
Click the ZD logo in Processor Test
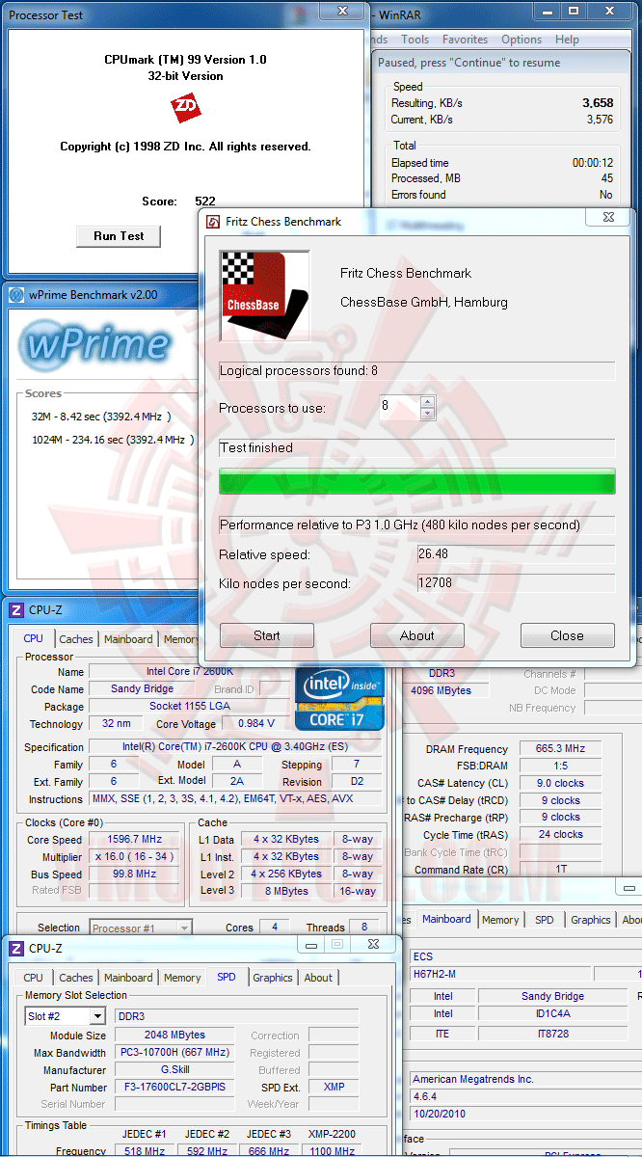[x=185, y=108]
